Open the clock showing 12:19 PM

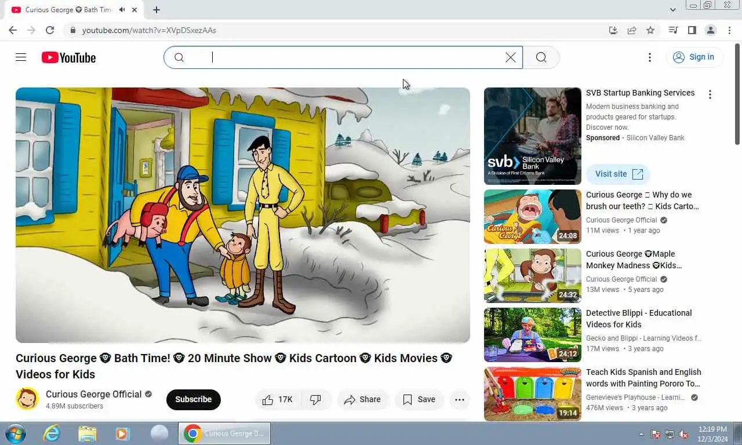(712, 433)
